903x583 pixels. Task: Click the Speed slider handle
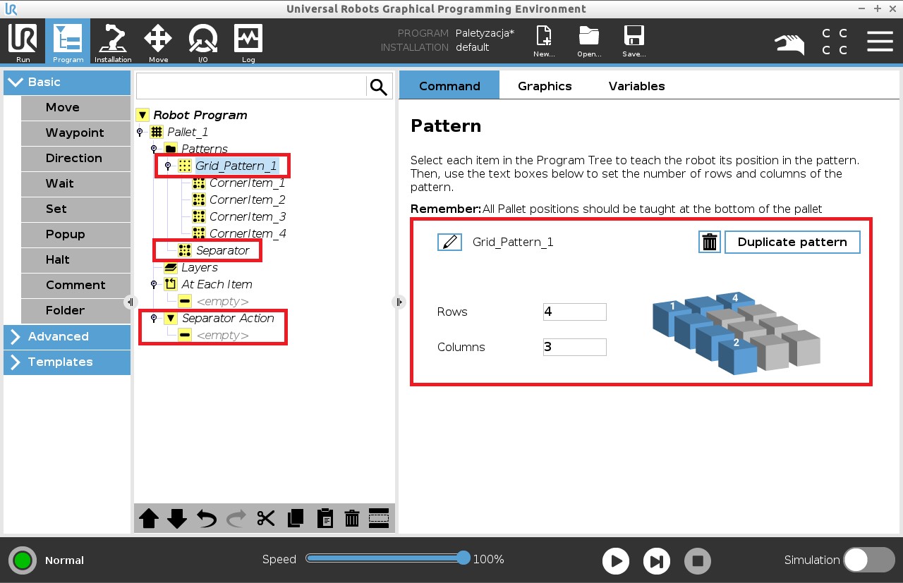(x=463, y=558)
